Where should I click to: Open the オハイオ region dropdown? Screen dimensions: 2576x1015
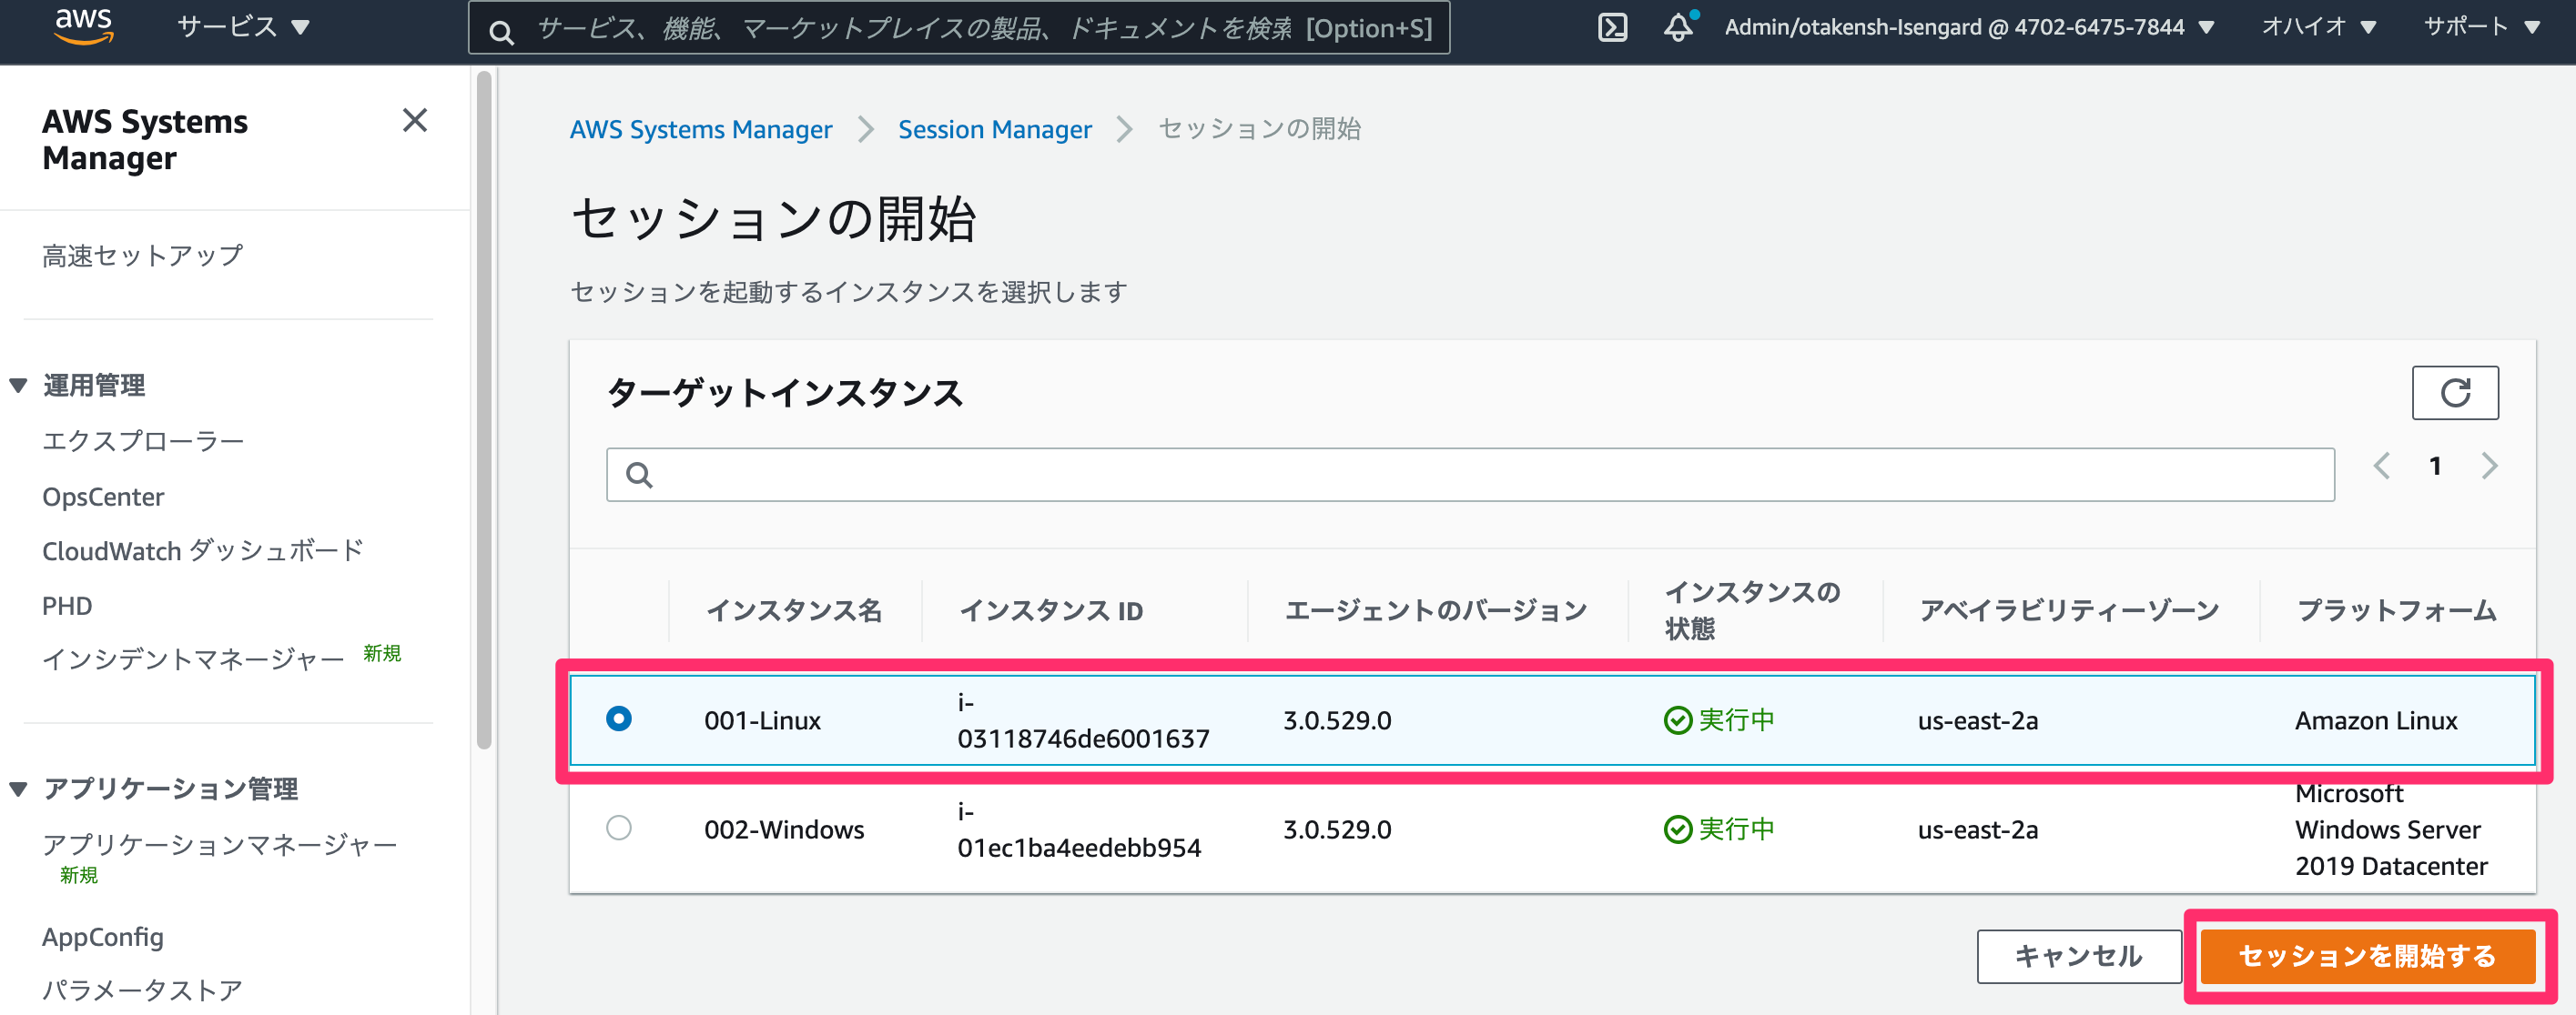pyautogui.click(x=2318, y=27)
